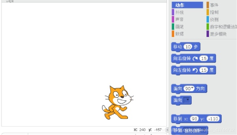The height and width of the screenshot is (135, 237).
Task: Click the green 画笔 color swatch
Action: [x=173, y=27]
